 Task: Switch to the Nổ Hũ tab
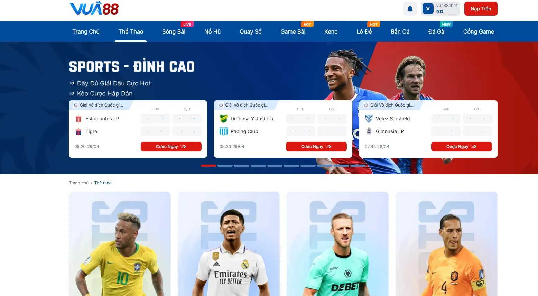(212, 31)
